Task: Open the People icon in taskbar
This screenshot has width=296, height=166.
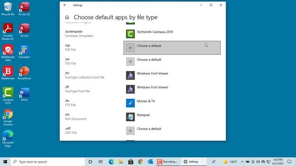Action: tap(214, 162)
